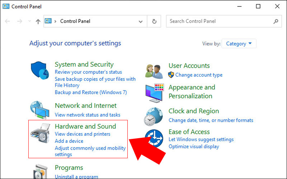The width and height of the screenshot is (287, 179).
Task: Click the Hardware and Sound printer icon
Action: coord(40,133)
